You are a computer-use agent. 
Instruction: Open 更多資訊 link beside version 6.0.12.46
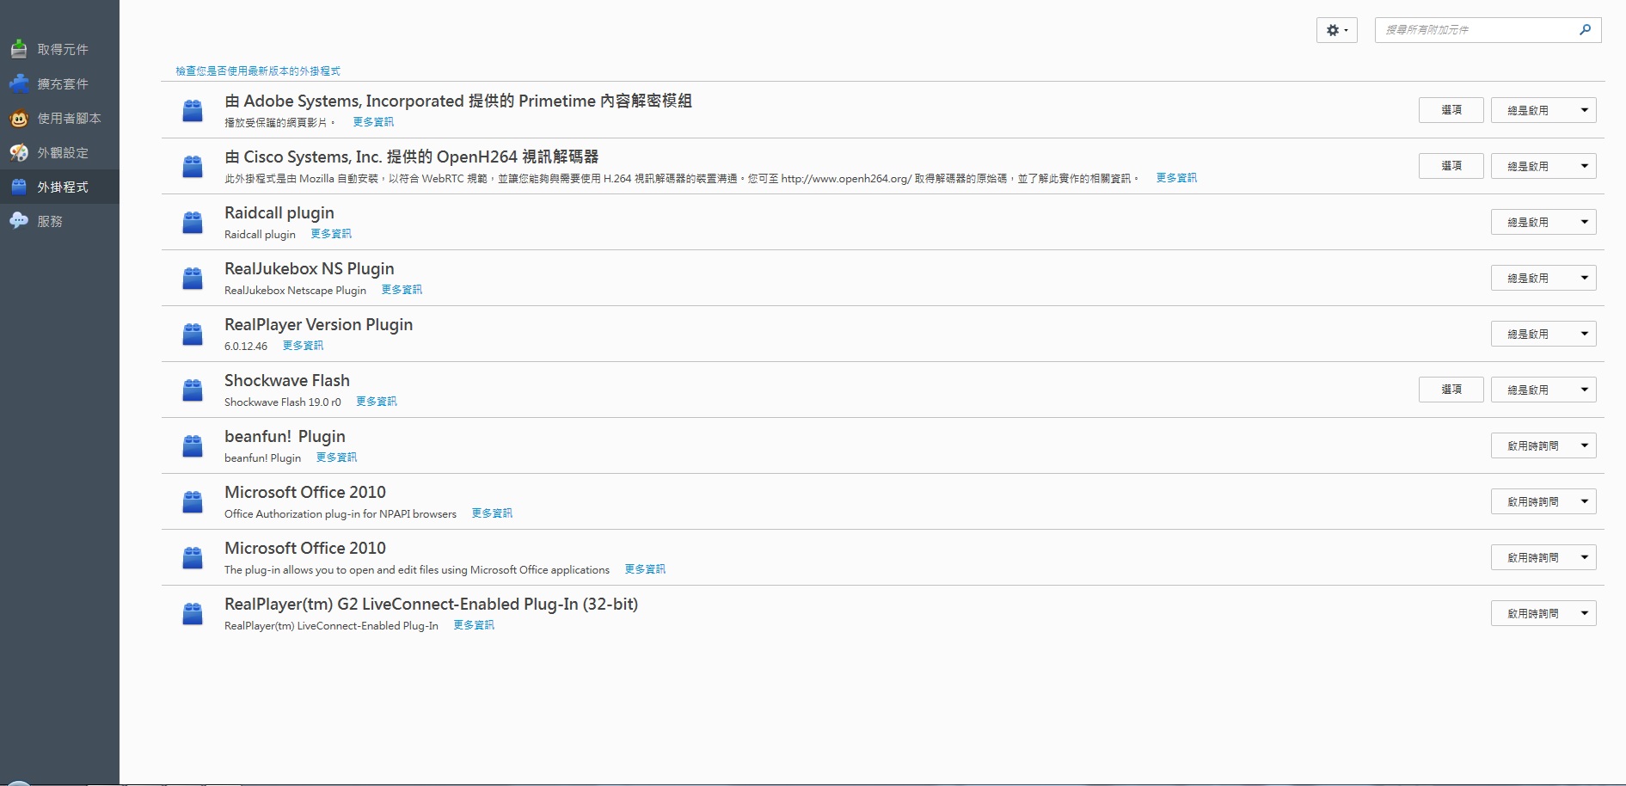(303, 346)
